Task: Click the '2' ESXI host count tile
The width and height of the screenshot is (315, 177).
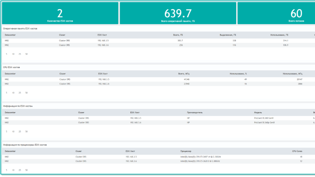Action: click(60, 13)
